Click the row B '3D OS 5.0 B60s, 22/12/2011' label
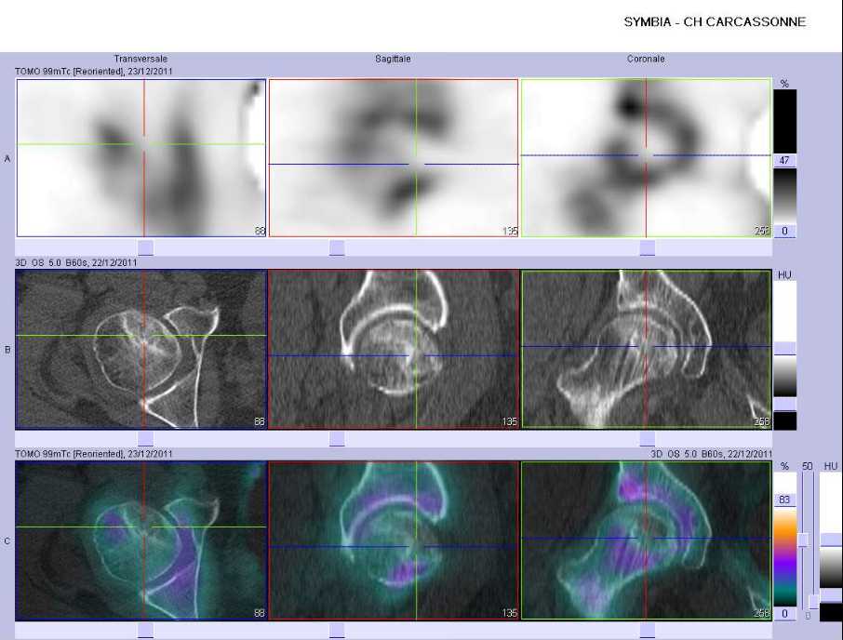Image resolution: width=843 pixels, height=640 pixels. (75, 262)
